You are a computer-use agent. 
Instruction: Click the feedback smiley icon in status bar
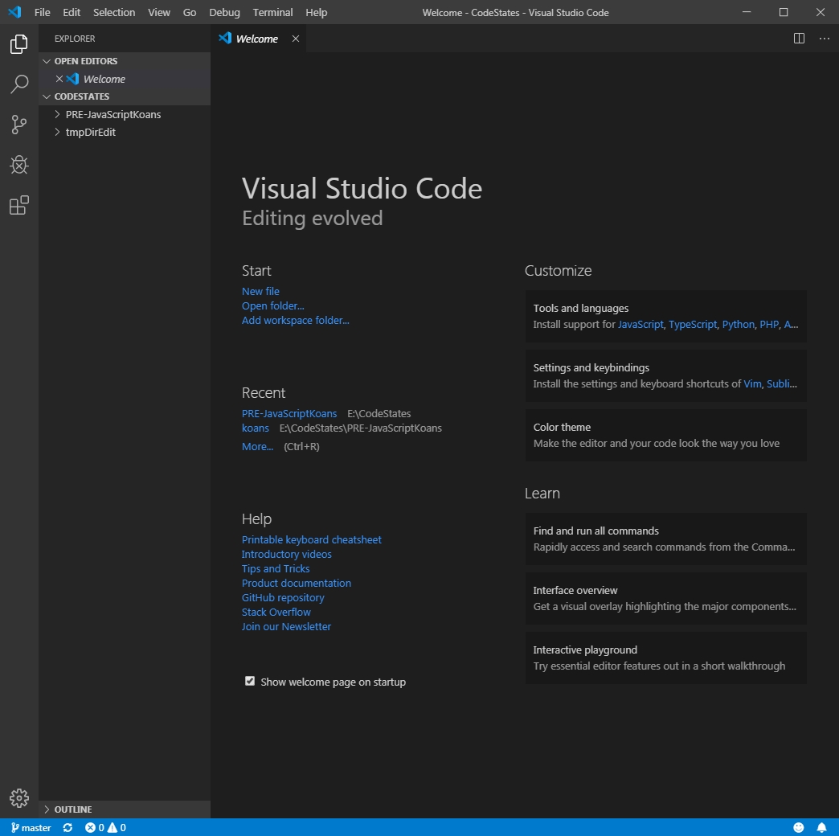coord(798,827)
